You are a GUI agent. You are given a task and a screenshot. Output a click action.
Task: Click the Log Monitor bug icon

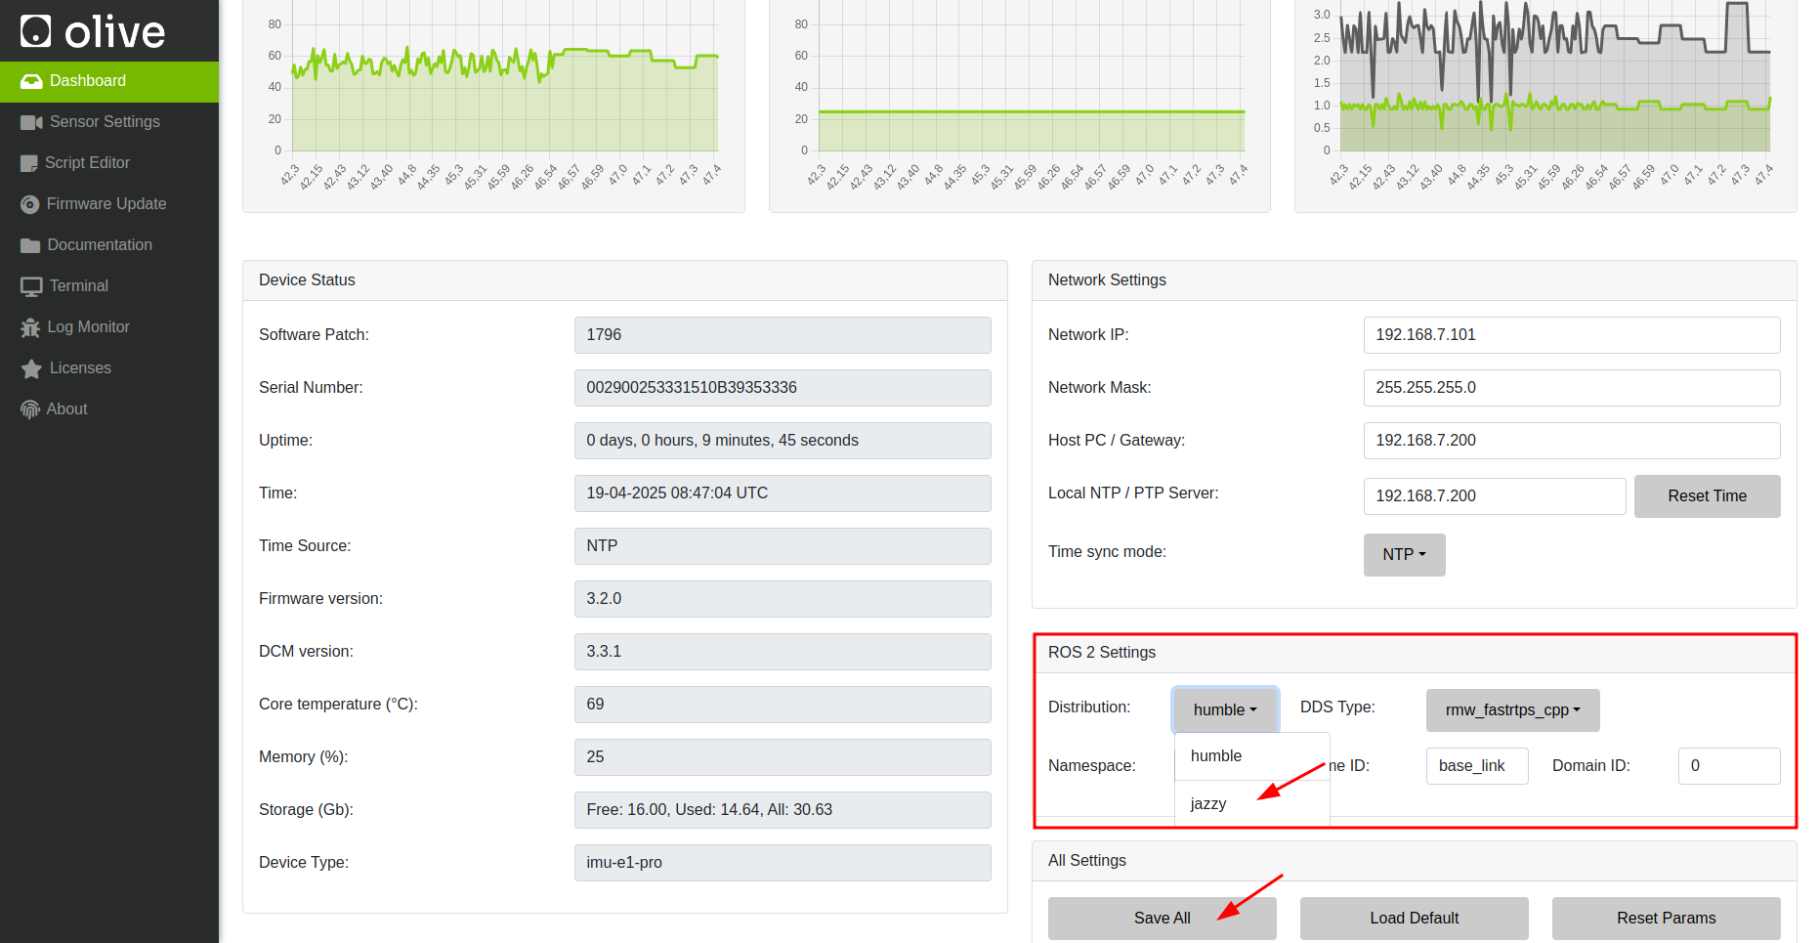[30, 327]
